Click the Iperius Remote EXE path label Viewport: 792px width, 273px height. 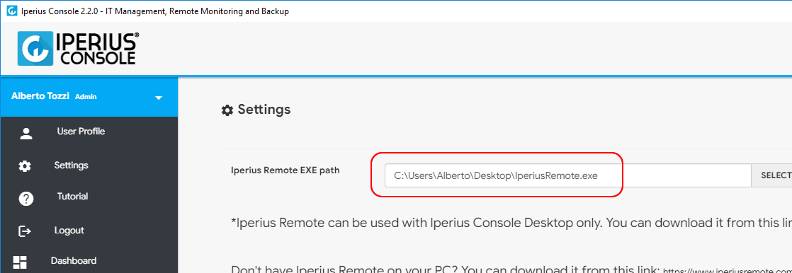[x=285, y=170]
